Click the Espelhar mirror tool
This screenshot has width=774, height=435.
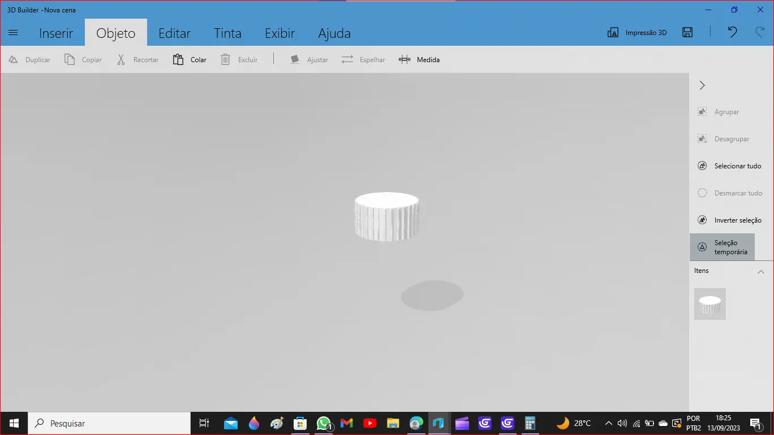[363, 59]
